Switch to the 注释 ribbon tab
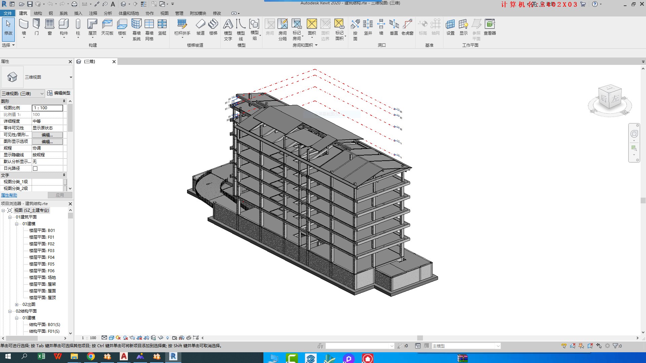Screen dimensions: 646x363 point(93,13)
